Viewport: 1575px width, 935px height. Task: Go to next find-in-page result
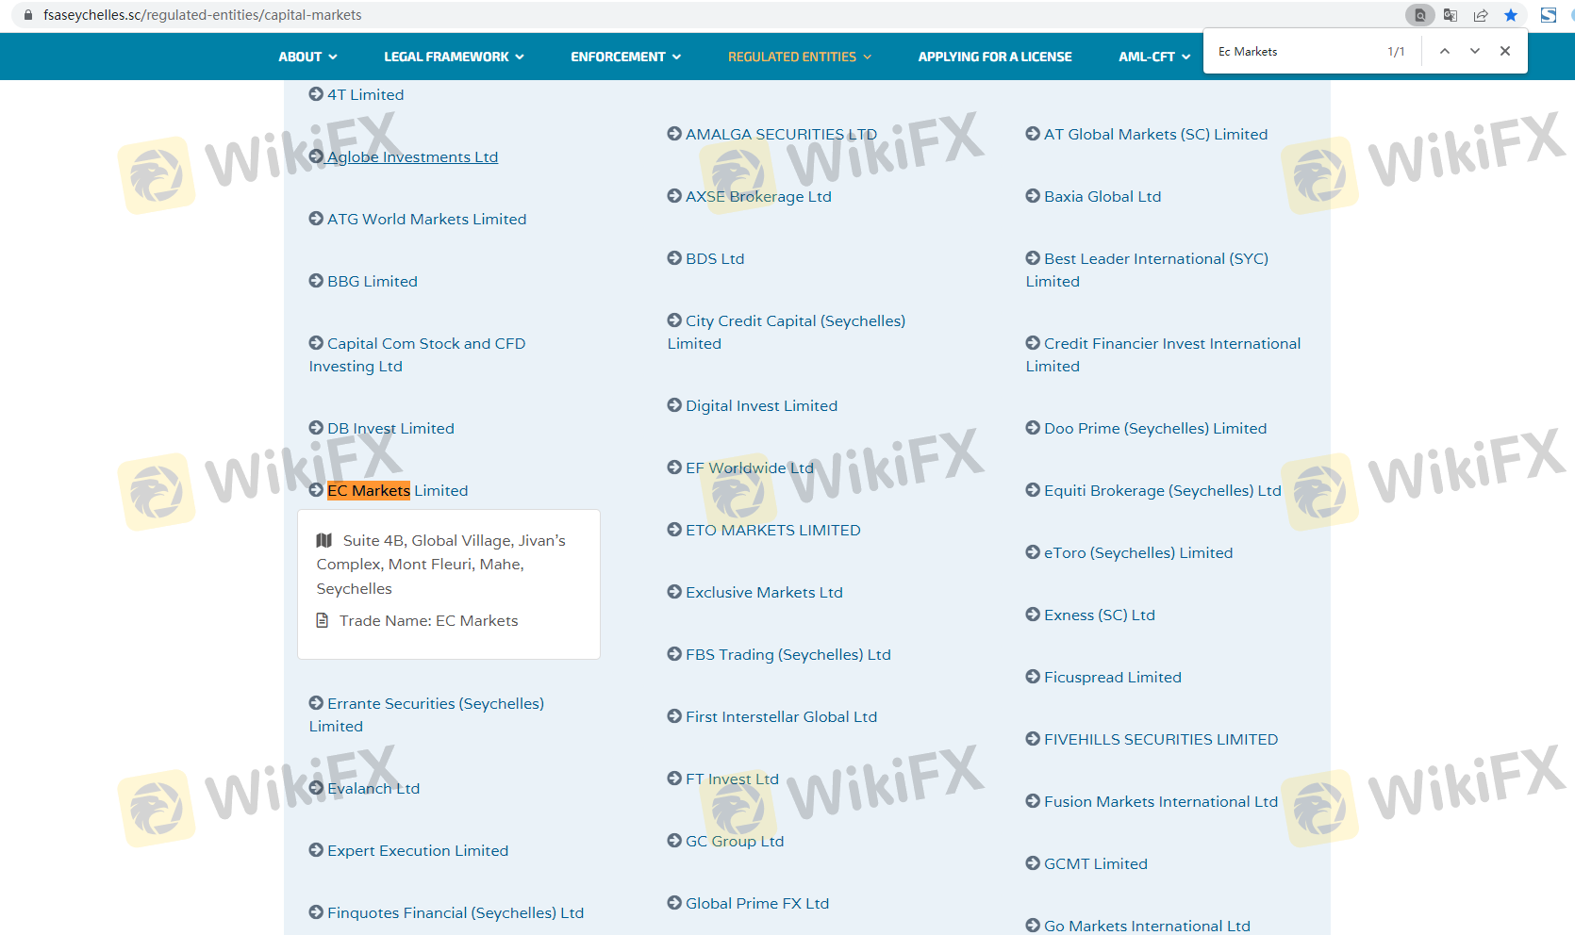1474,52
